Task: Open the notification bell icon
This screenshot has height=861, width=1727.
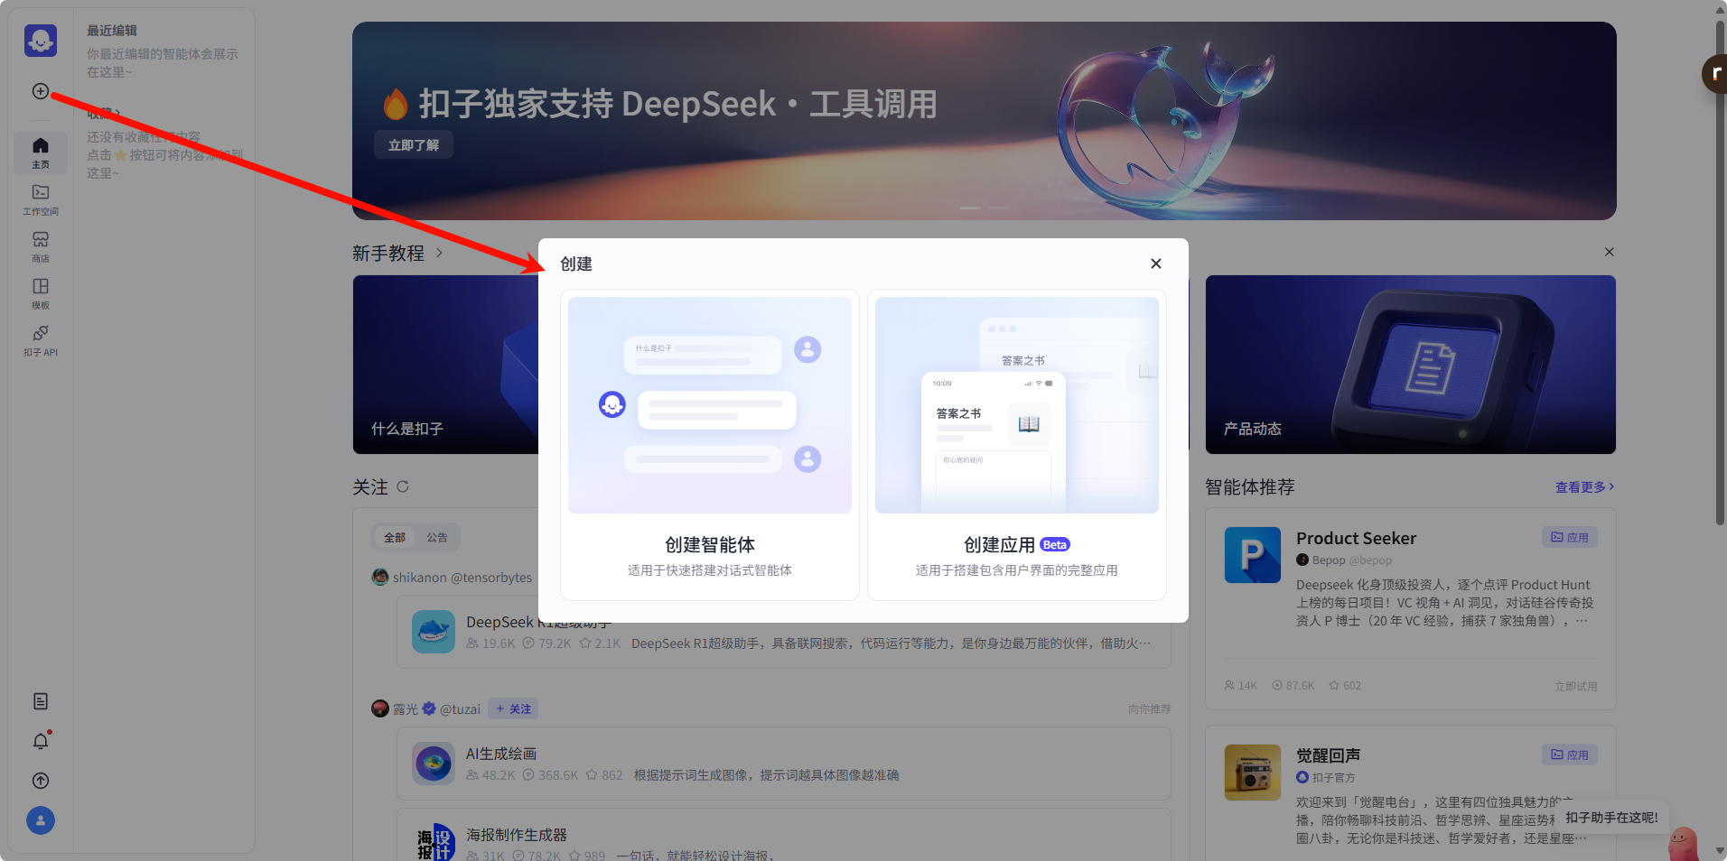Action: point(41,741)
